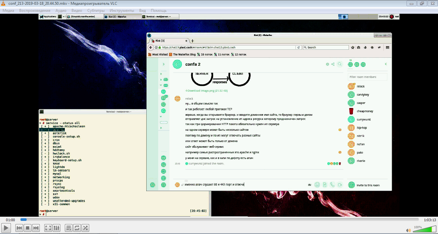The height and width of the screenshot is (234, 438).
Task: Switch to Terminal window in the taskbar
Action: click(160, 16)
